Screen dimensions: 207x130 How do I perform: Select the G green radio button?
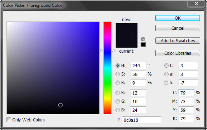point(118,101)
